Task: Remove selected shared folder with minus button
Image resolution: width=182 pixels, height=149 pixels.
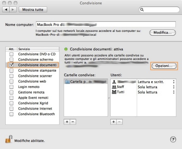Action: coord(73,122)
